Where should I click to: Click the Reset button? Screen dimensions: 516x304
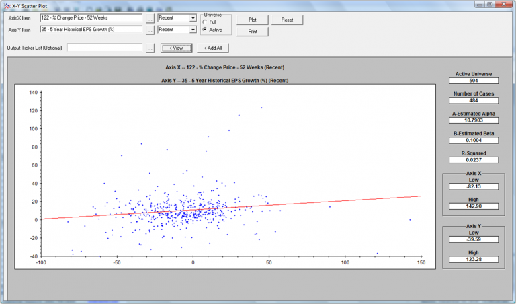[287, 20]
